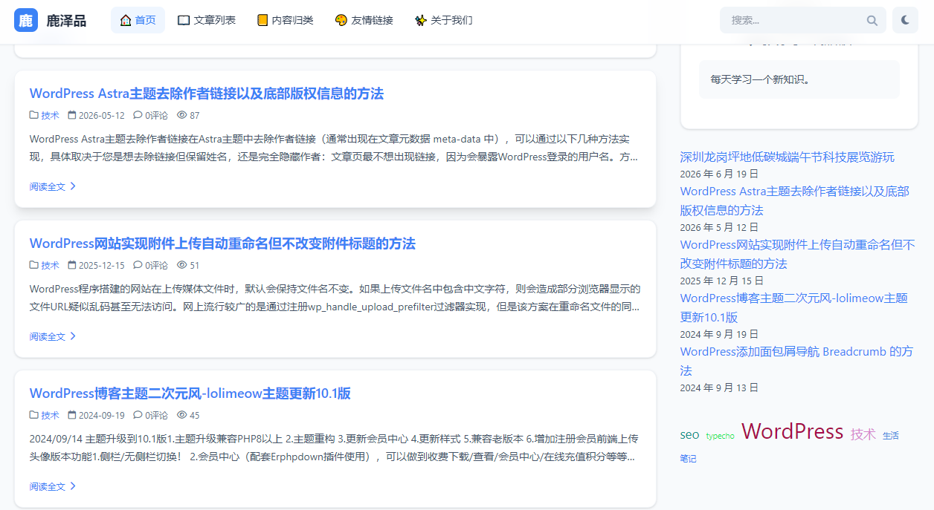Click calendar icon beside 2026-05-12
The width and height of the screenshot is (934, 510).
point(72,115)
